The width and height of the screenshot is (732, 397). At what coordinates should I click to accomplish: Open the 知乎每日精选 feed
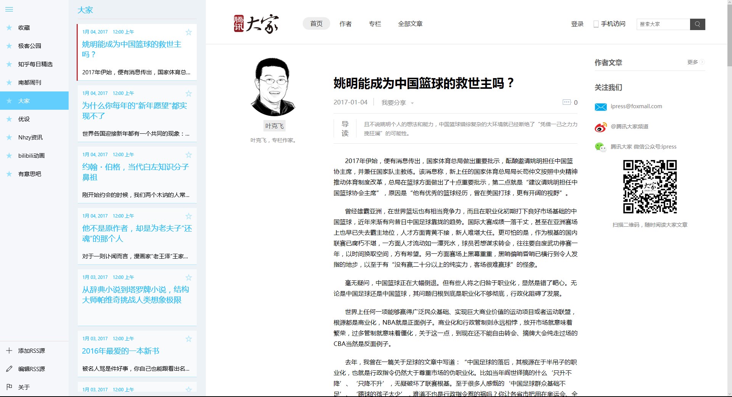click(x=34, y=64)
